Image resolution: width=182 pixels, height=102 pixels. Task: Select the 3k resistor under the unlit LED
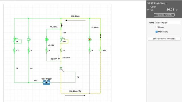(29, 50)
